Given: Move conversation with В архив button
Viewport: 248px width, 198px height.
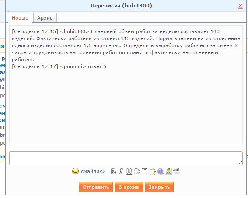Looking at the screenshot, I should point(129,187).
